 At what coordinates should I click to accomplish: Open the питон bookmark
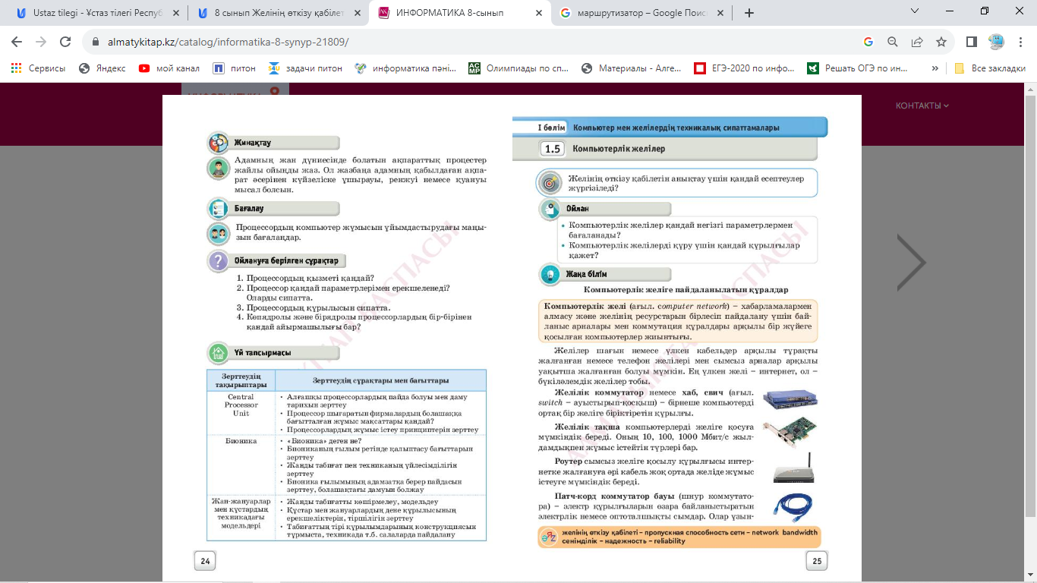tap(234, 68)
